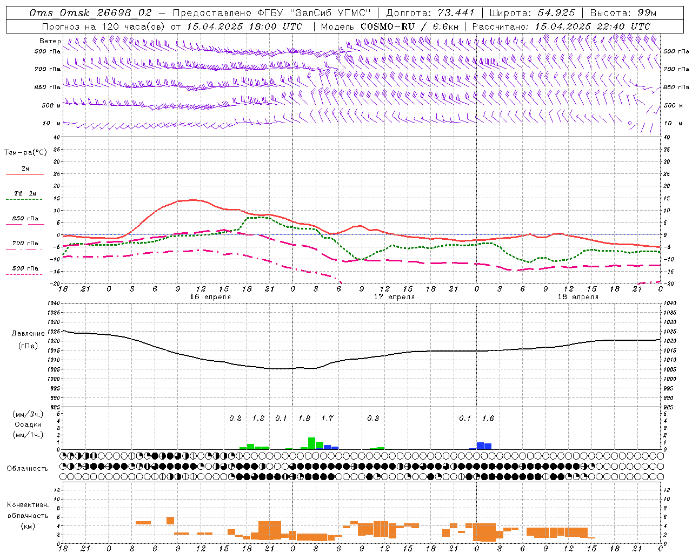Screen dimensions: 692x553
Task: Click the Давление pressure panel label
Action: [28, 334]
